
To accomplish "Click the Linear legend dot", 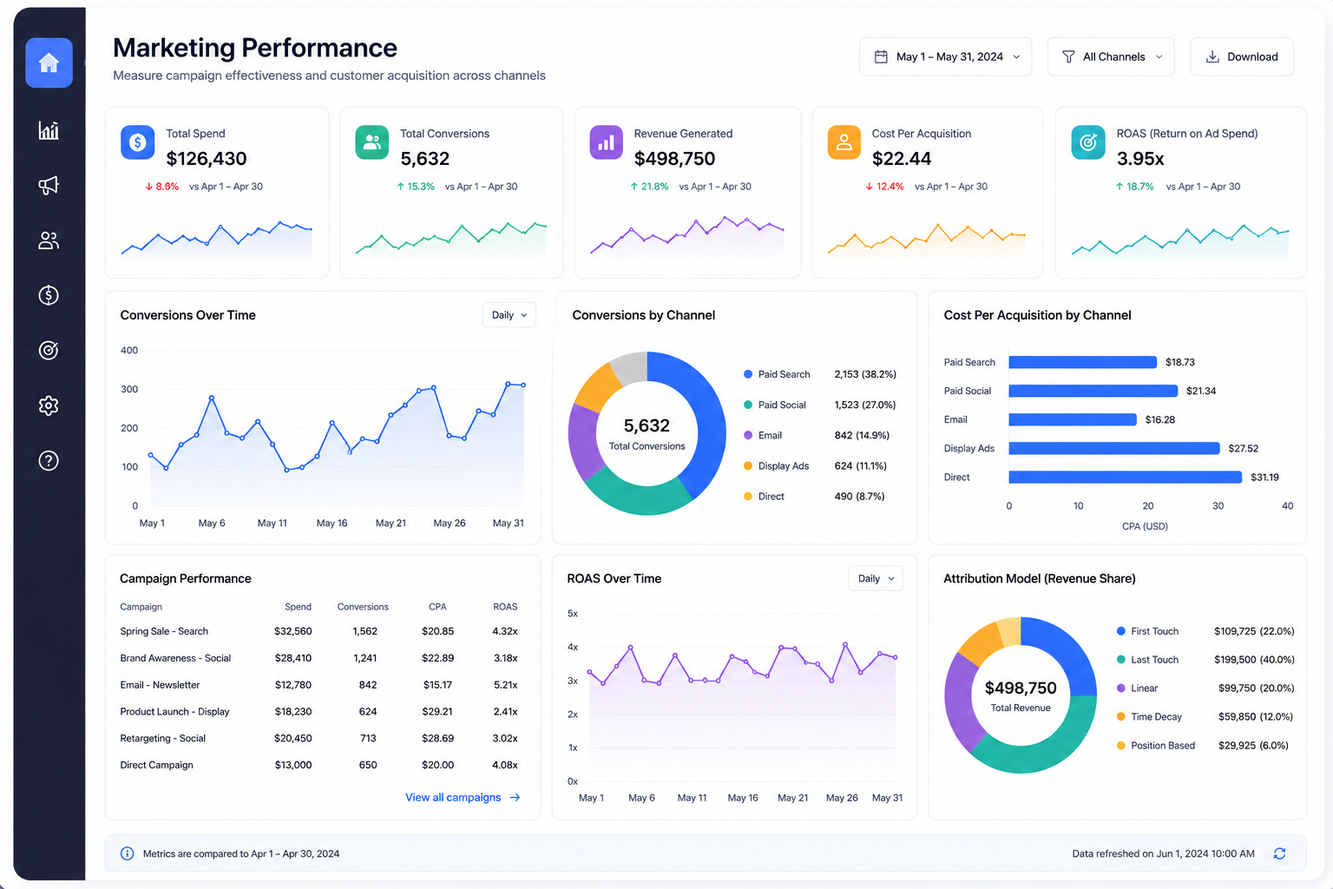I will (x=1121, y=688).
